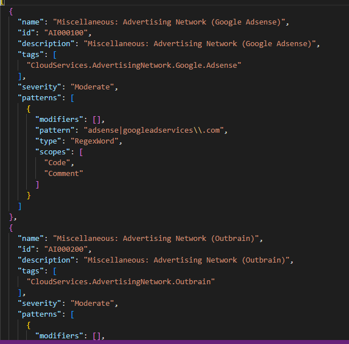This screenshot has height=344, width=349.
Task: Click the "severity" key in Adsense rule
Action: click(x=39, y=87)
